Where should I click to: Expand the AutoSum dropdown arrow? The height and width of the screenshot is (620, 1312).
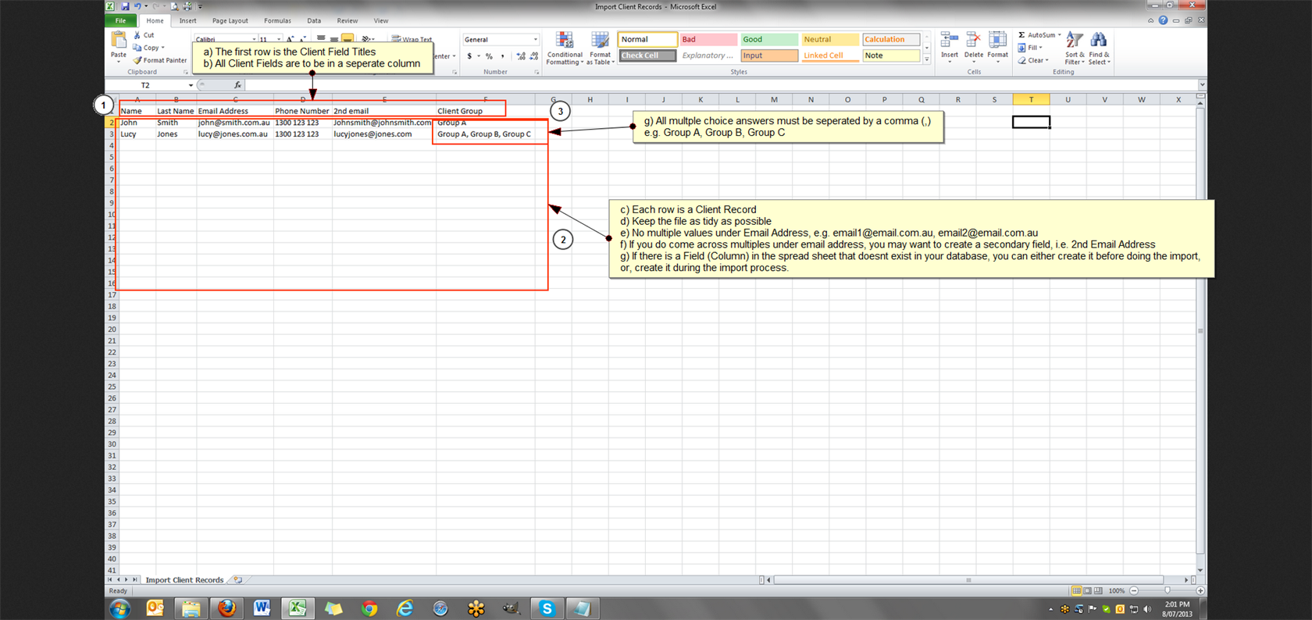click(x=1059, y=35)
